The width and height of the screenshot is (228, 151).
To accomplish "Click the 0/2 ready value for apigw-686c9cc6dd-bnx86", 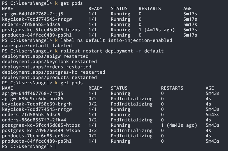I will (92, 99).
